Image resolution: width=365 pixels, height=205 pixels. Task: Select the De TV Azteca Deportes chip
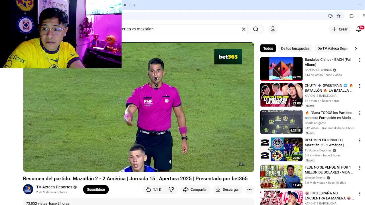pyautogui.click(x=332, y=48)
